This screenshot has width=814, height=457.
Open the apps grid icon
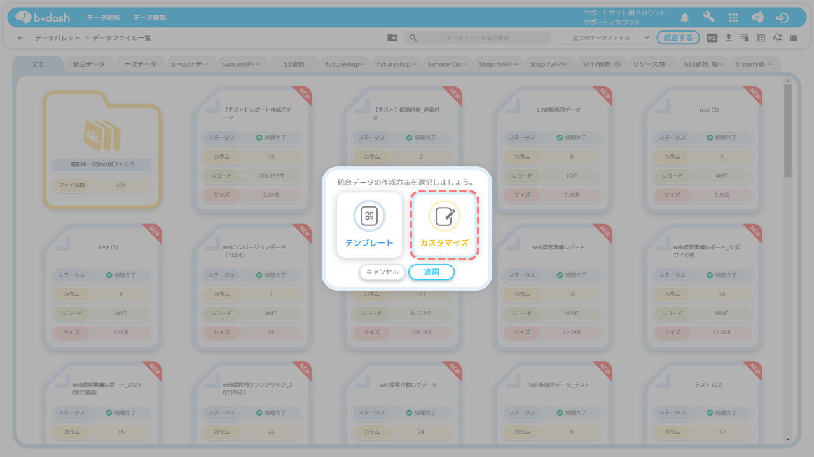tap(733, 18)
